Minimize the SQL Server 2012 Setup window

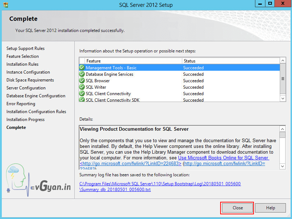click(x=260, y=4)
